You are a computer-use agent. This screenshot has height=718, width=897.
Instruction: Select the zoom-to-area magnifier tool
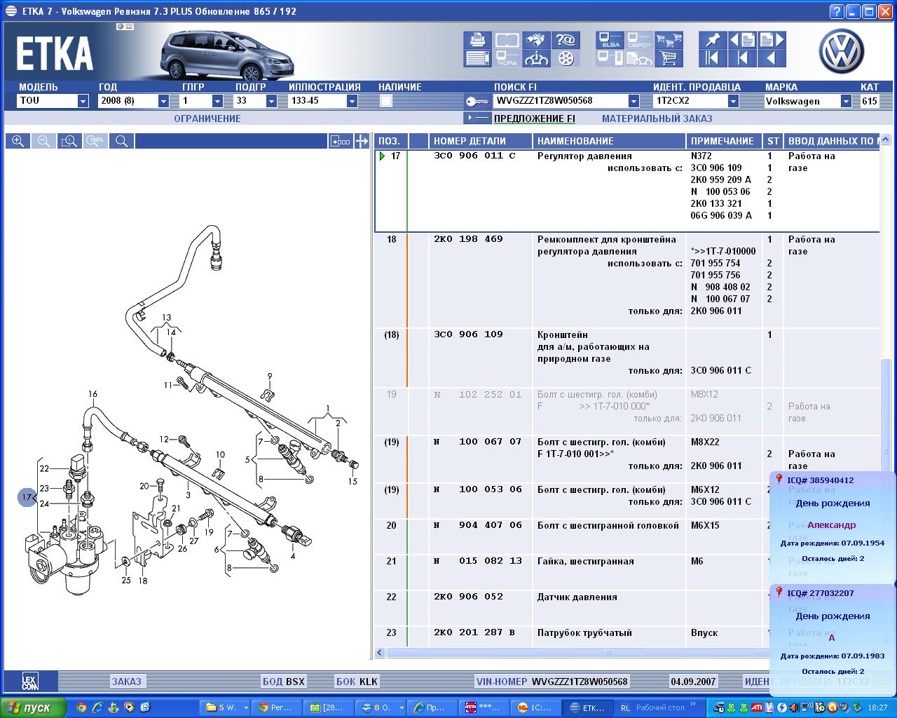pyautogui.click(x=69, y=141)
